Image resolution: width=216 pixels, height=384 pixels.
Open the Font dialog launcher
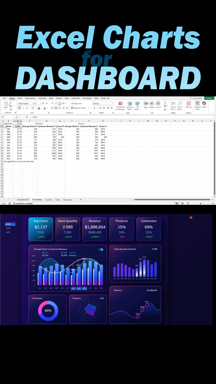coord(48,113)
